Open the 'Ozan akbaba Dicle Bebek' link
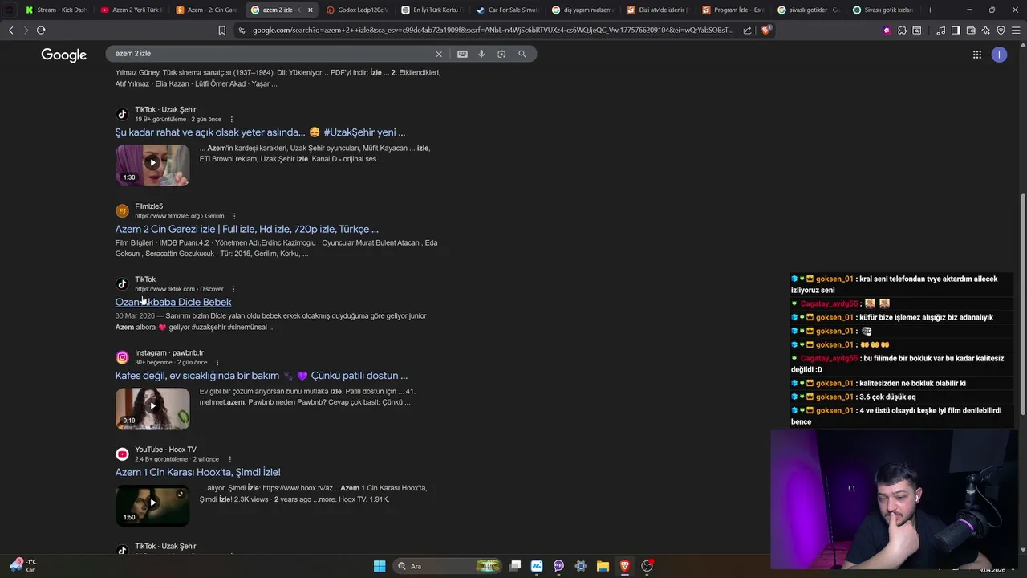Viewport: 1027px width, 578px height. click(x=173, y=302)
